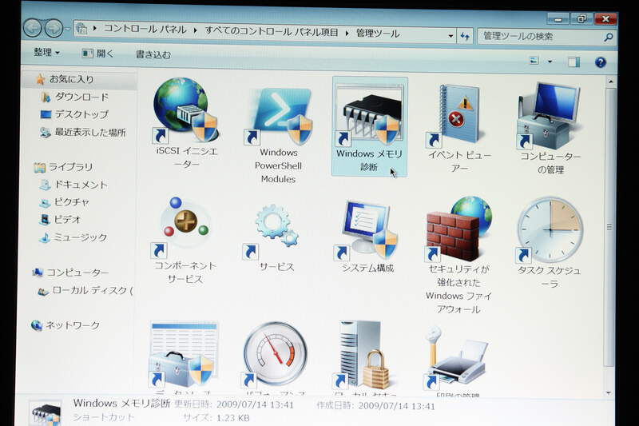Expand the arrow after すべてのコントロール パネル項目
639x426 pixels.
coord(347,33)
